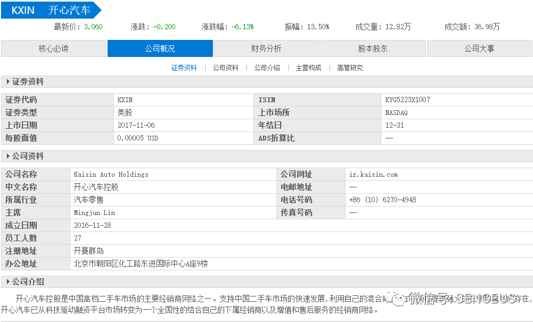
Task: Open the 高管研究 sub-navigation link
Action: 350,68
